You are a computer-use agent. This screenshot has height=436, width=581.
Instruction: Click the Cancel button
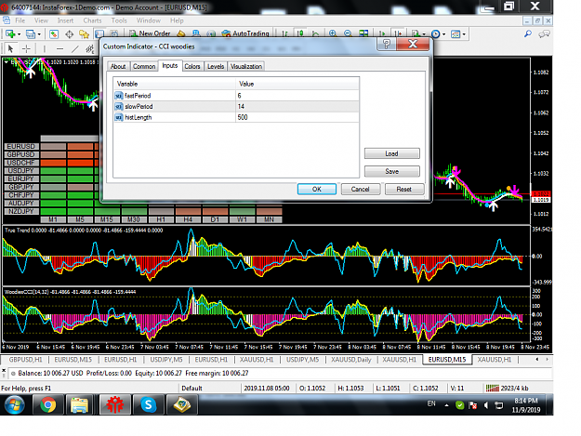pos(360,189)
